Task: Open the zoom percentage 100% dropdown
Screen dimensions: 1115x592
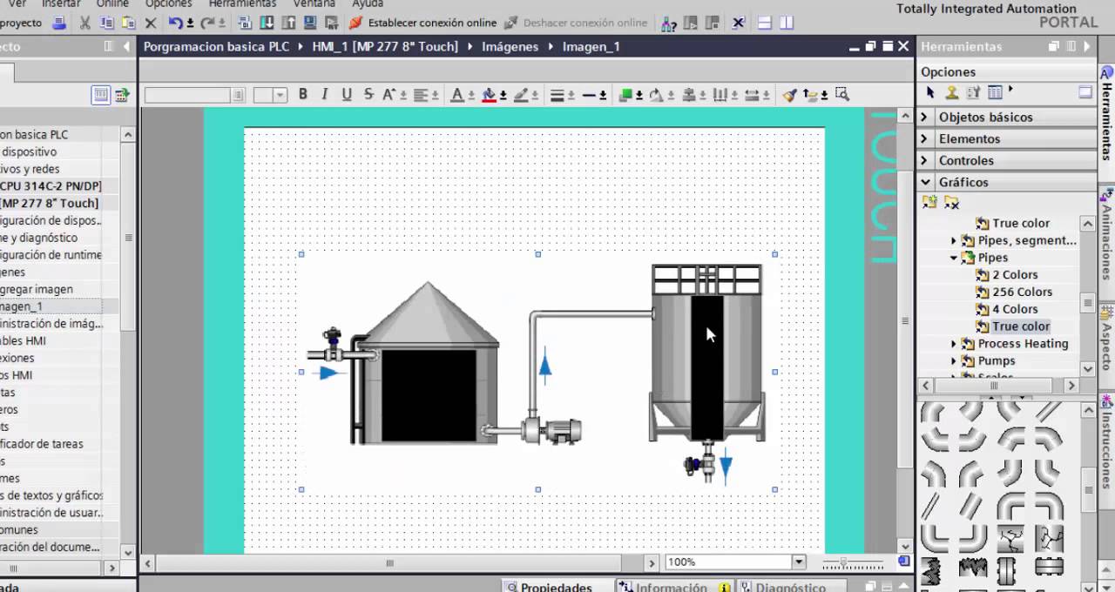Action: (798, 562)
